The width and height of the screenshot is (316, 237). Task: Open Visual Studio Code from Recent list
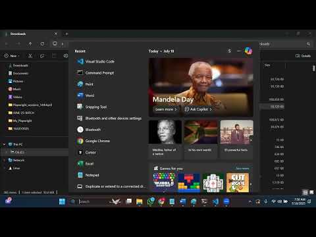click(95, 61)
